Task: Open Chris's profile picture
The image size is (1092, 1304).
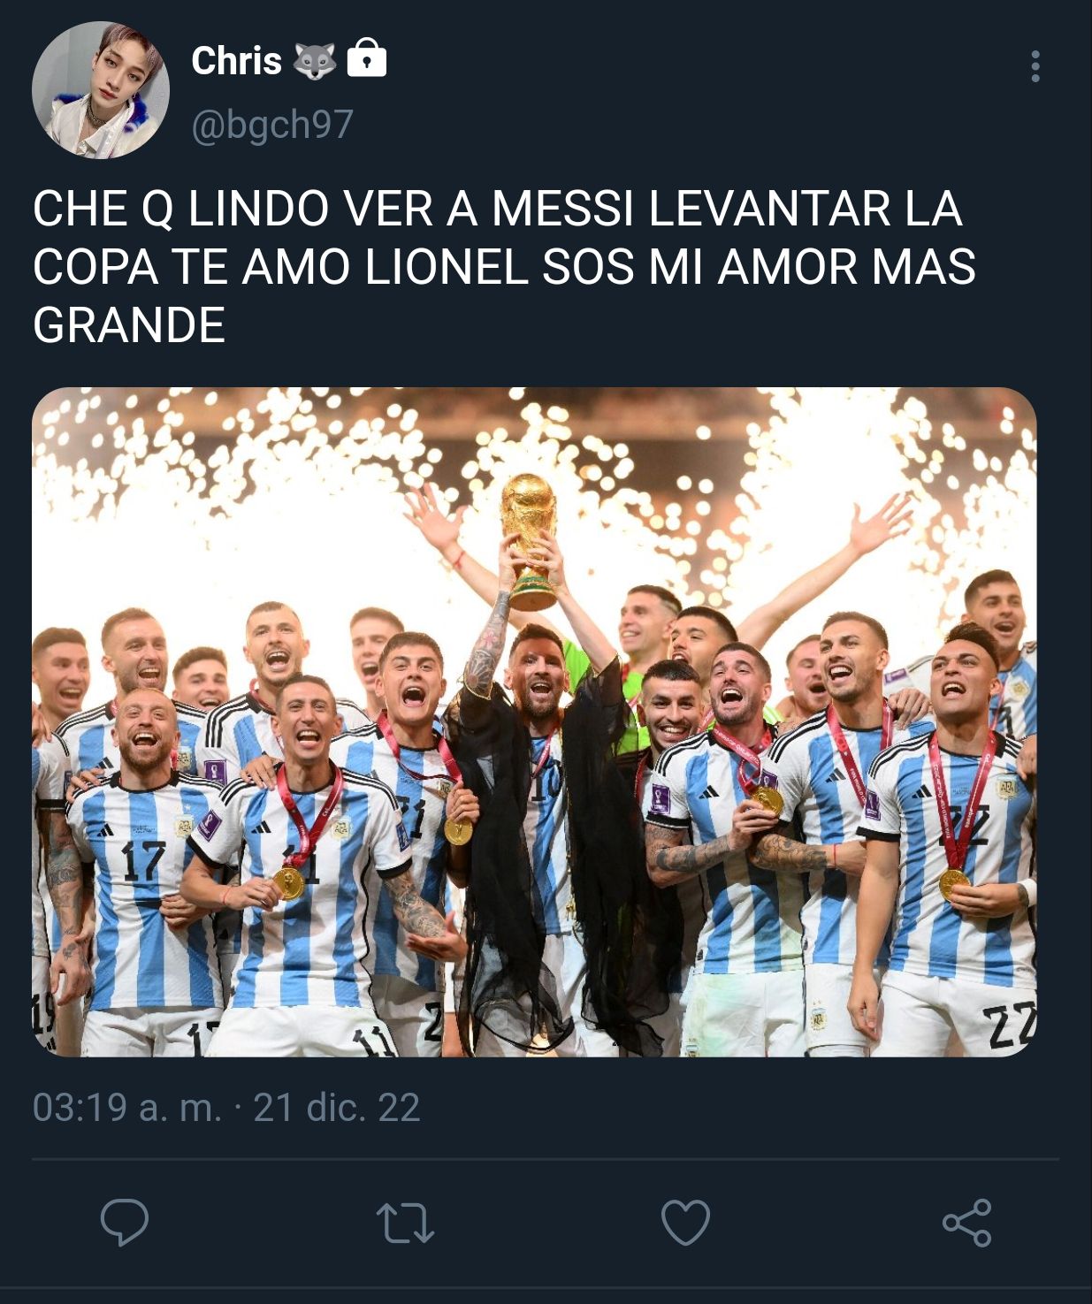Action: coord(100,90)
